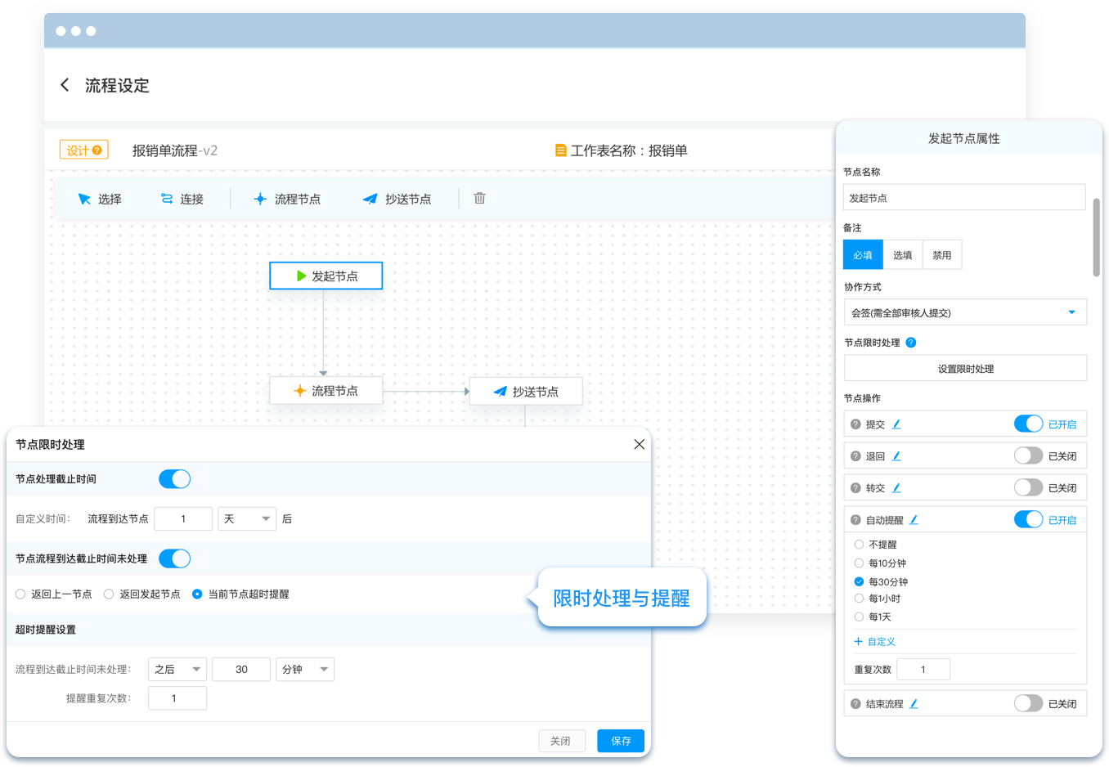Click the trash delete icon in toolbar
This screenshot has width=1109, height=767.
click(479, 198)
